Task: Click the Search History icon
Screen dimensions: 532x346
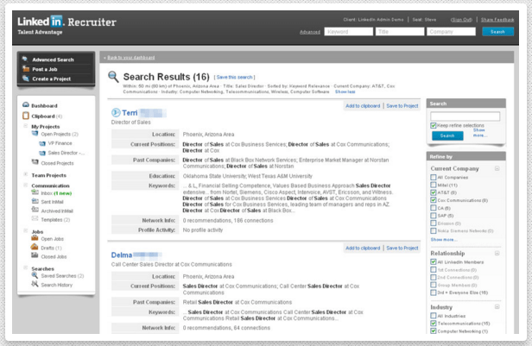Action: coord(35,284)
